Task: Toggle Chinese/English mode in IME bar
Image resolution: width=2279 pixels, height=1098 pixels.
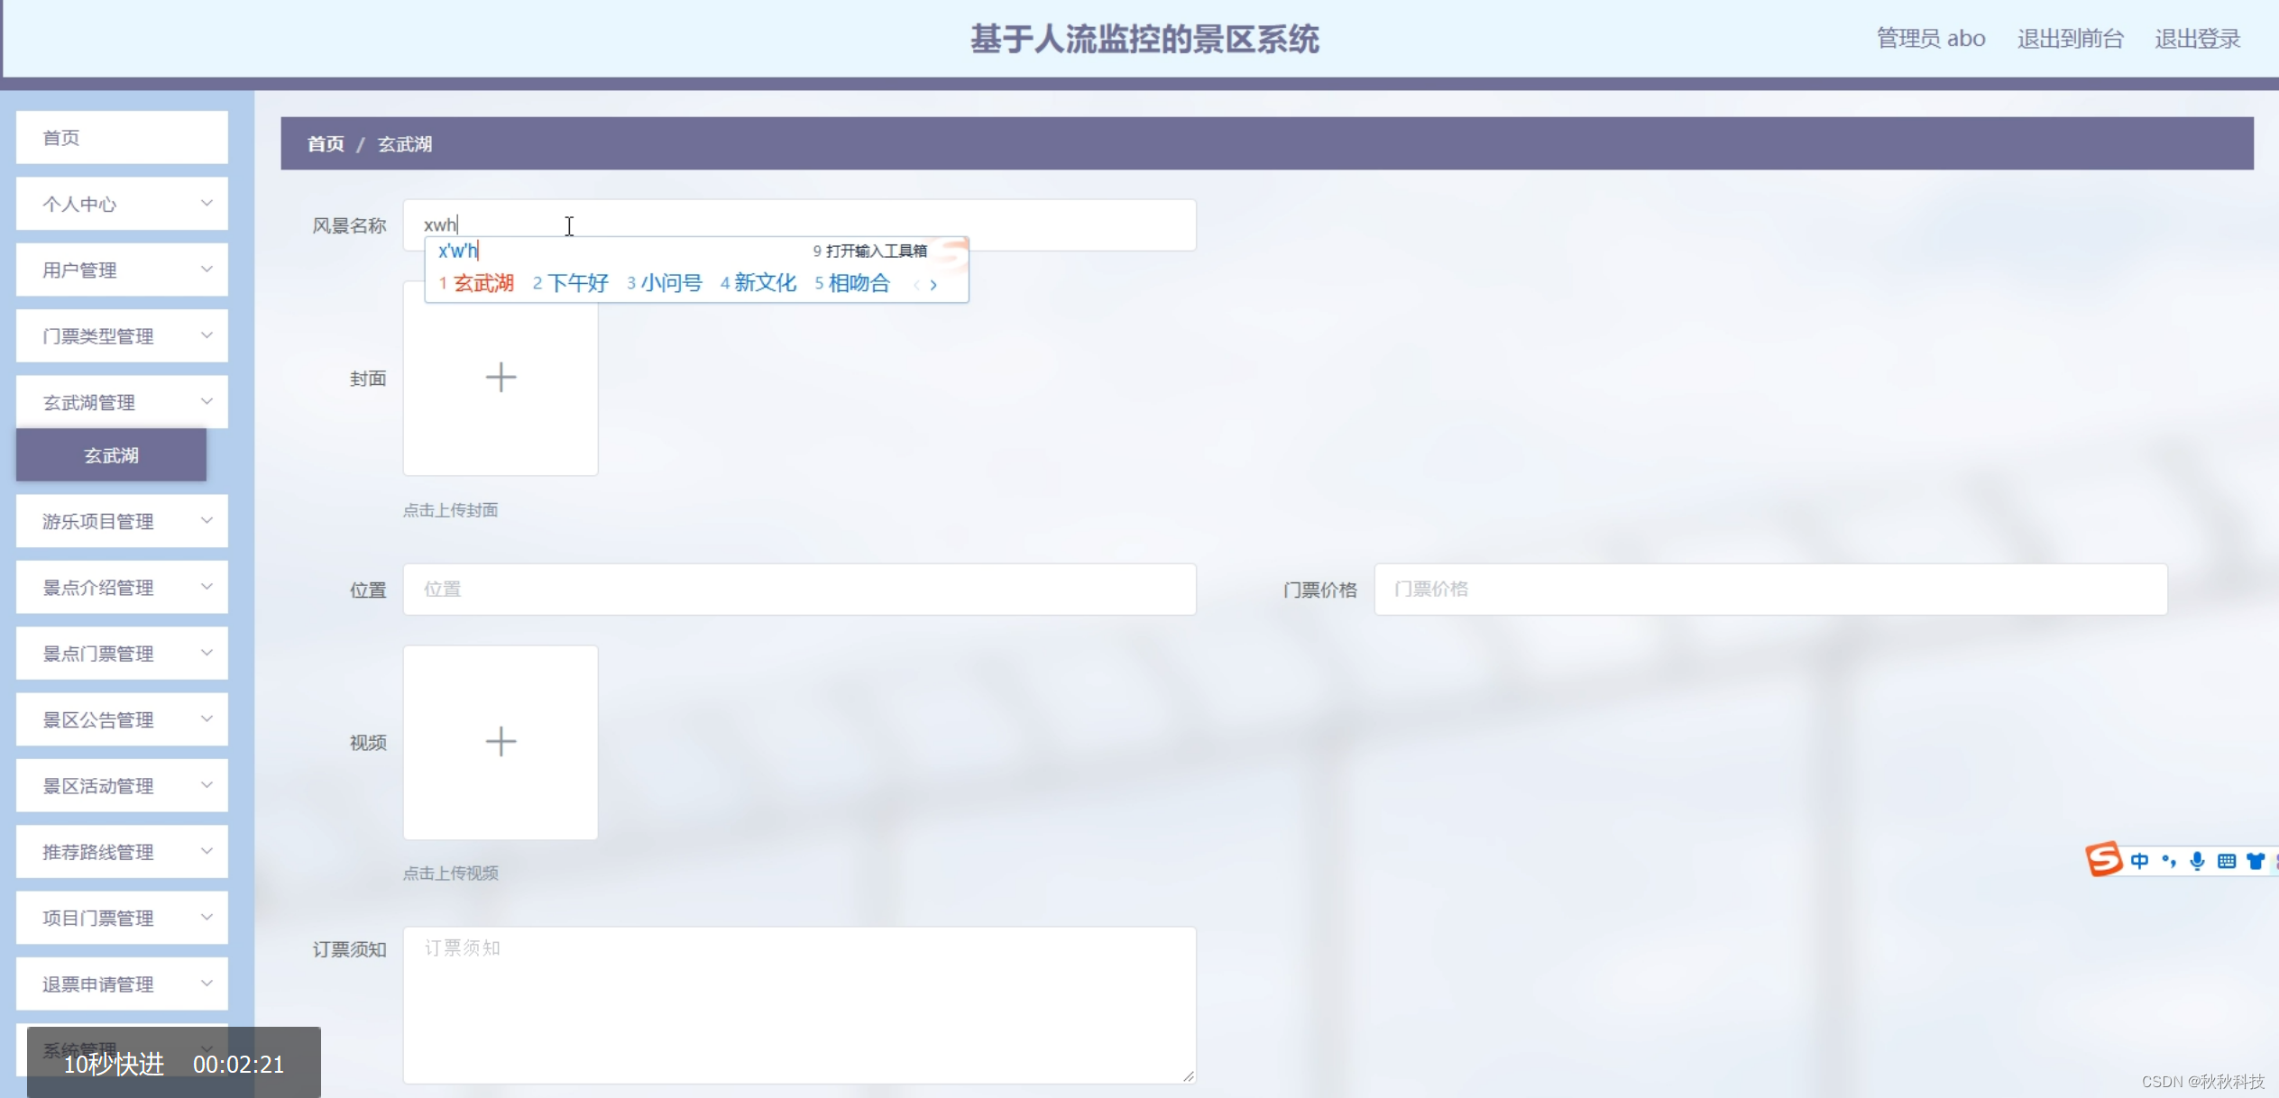Action: click(x=2139, y=861)
